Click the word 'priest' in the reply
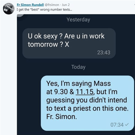135x135 pixels. 82,109
